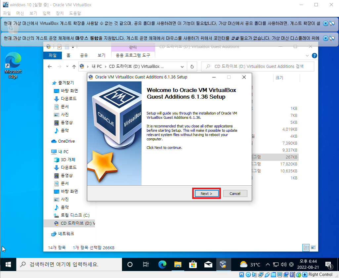The height and width of the screenshot is (278, 339).
Task: Sort by 크기 column header
Action: pos(286,77)
